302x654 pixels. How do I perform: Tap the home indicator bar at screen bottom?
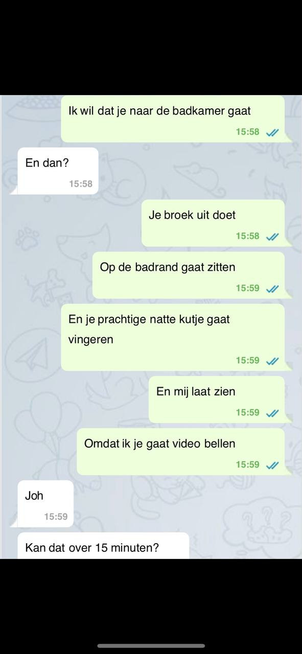(151, 646)
